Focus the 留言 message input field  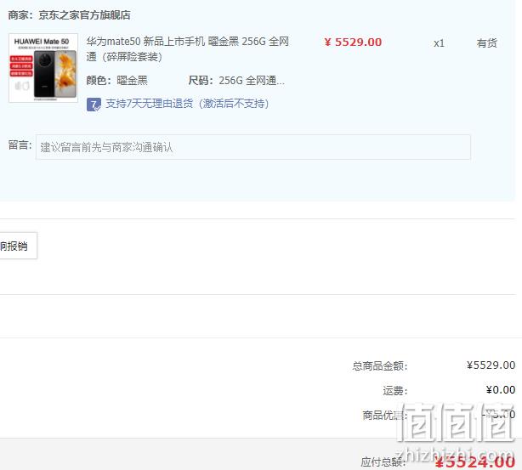pos(253,147)
